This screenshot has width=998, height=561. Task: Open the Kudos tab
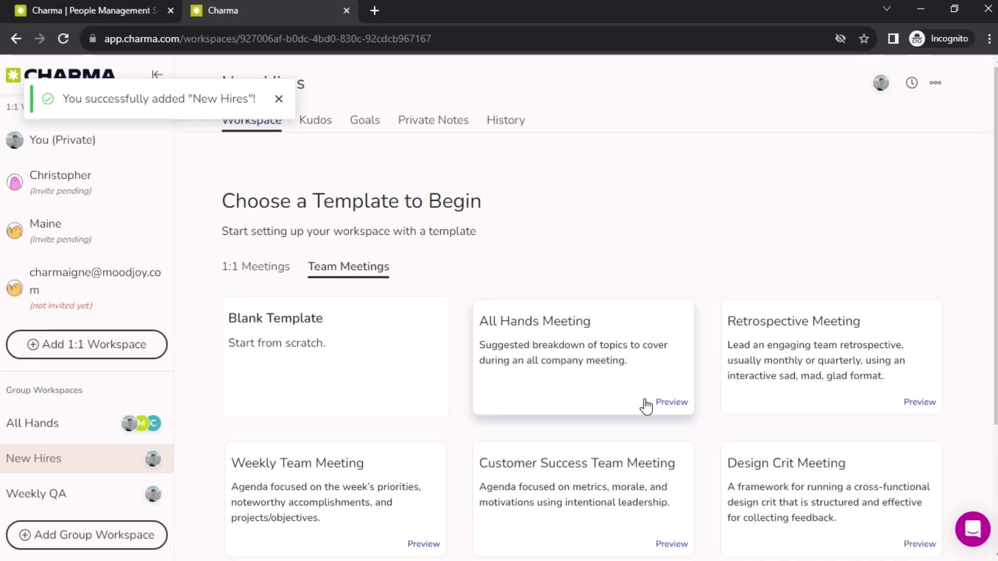tap(314, 120)
